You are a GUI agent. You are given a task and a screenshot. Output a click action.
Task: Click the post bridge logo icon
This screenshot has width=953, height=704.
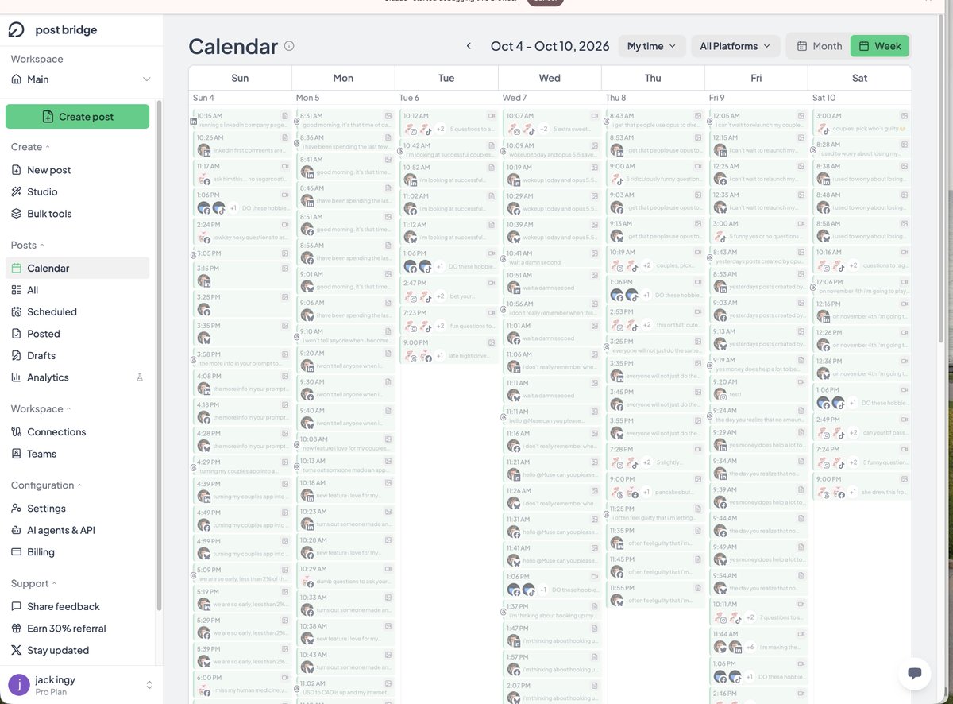click(x=17, y=29)
